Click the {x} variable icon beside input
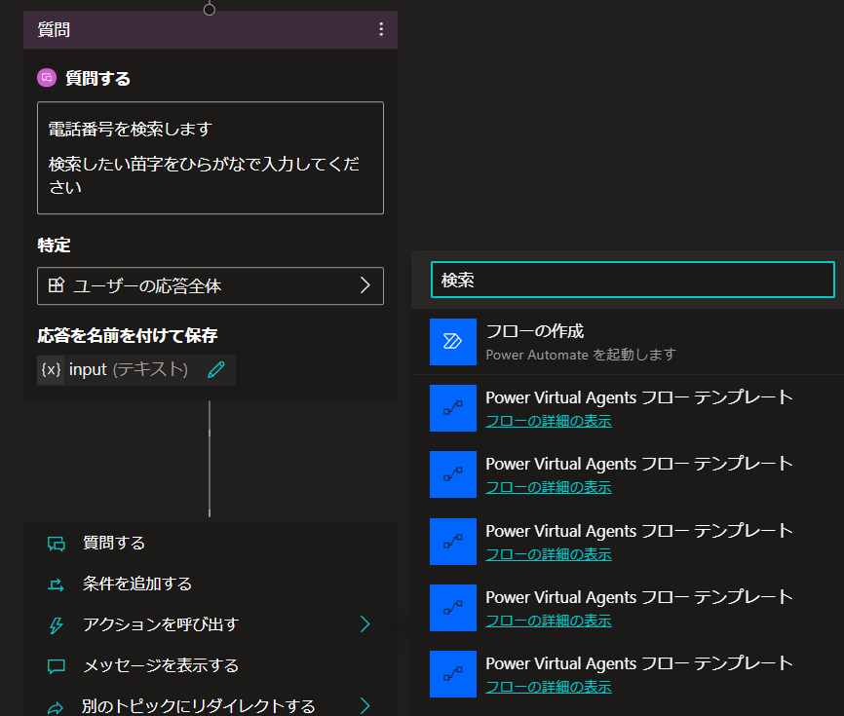Screen dimensions: 844x716 51,369
